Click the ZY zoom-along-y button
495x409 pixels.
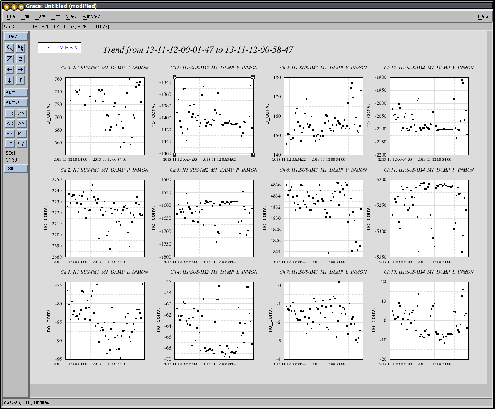[x=21, y=114]
